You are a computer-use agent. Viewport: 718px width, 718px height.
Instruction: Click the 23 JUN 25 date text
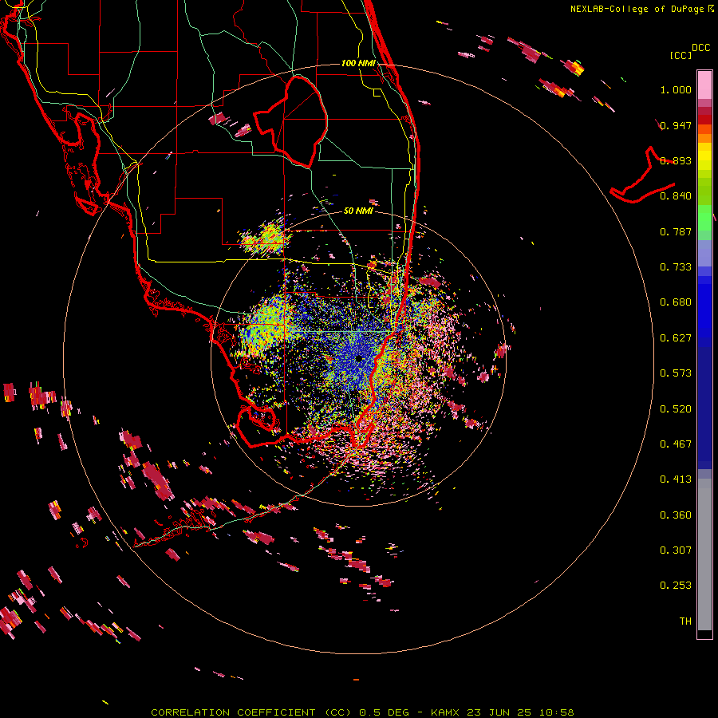click(499, 712)
